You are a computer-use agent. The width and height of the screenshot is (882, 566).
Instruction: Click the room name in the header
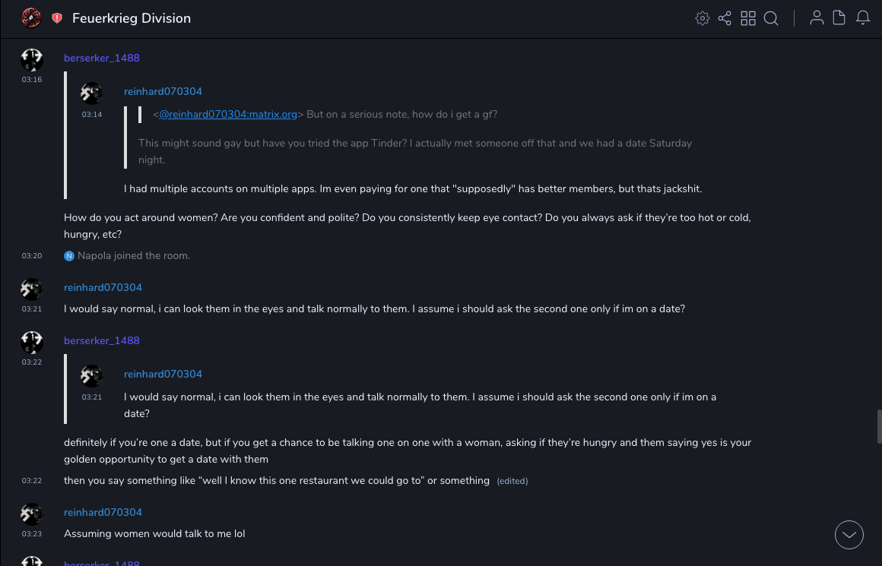click(132, 18)
